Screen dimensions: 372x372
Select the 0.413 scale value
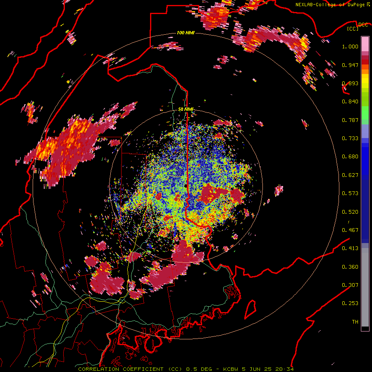(x=350, y=248)
